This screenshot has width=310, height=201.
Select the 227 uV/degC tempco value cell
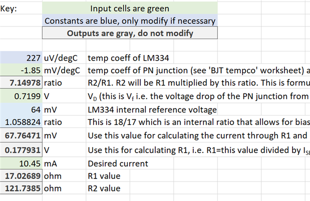(x=21, y=57)
